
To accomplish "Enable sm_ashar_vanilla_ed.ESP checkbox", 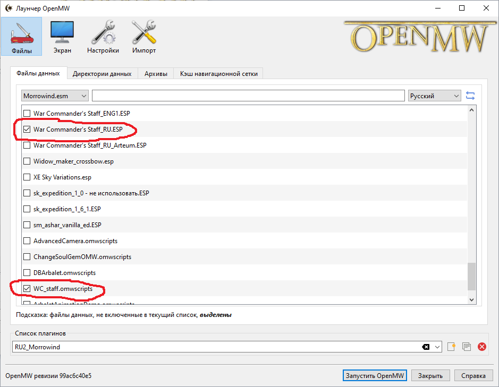I will click(x=27, y=225).
